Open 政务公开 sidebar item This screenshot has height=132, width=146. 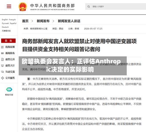[x=10, y=59]
